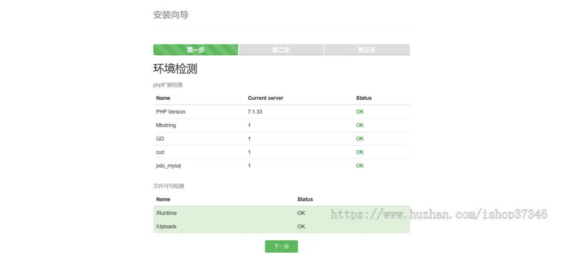Click OK status for curl
The width and height of the screenshot is (563, 257).
click(360, 152)
